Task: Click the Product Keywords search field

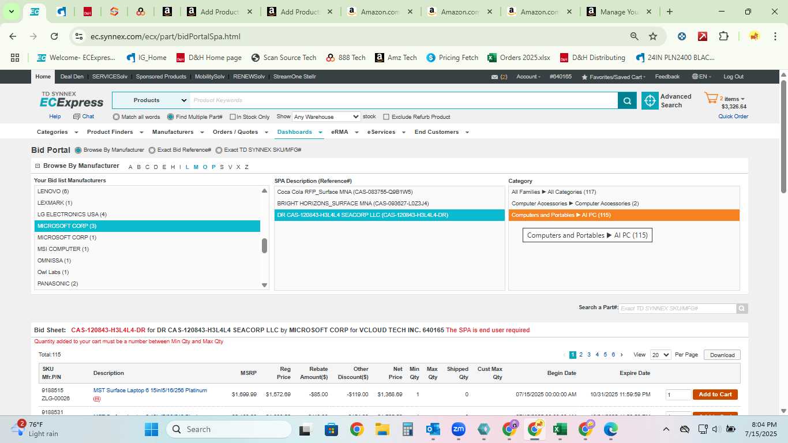Action: [x=404, y=100]
